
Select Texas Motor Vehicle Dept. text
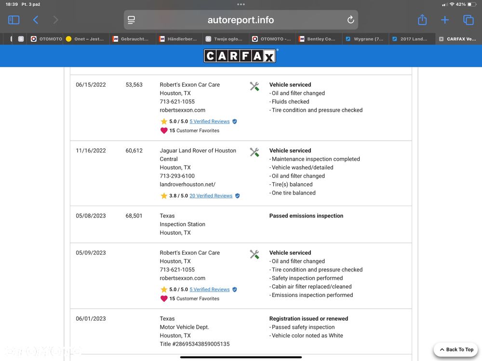[x=184, y=323]
